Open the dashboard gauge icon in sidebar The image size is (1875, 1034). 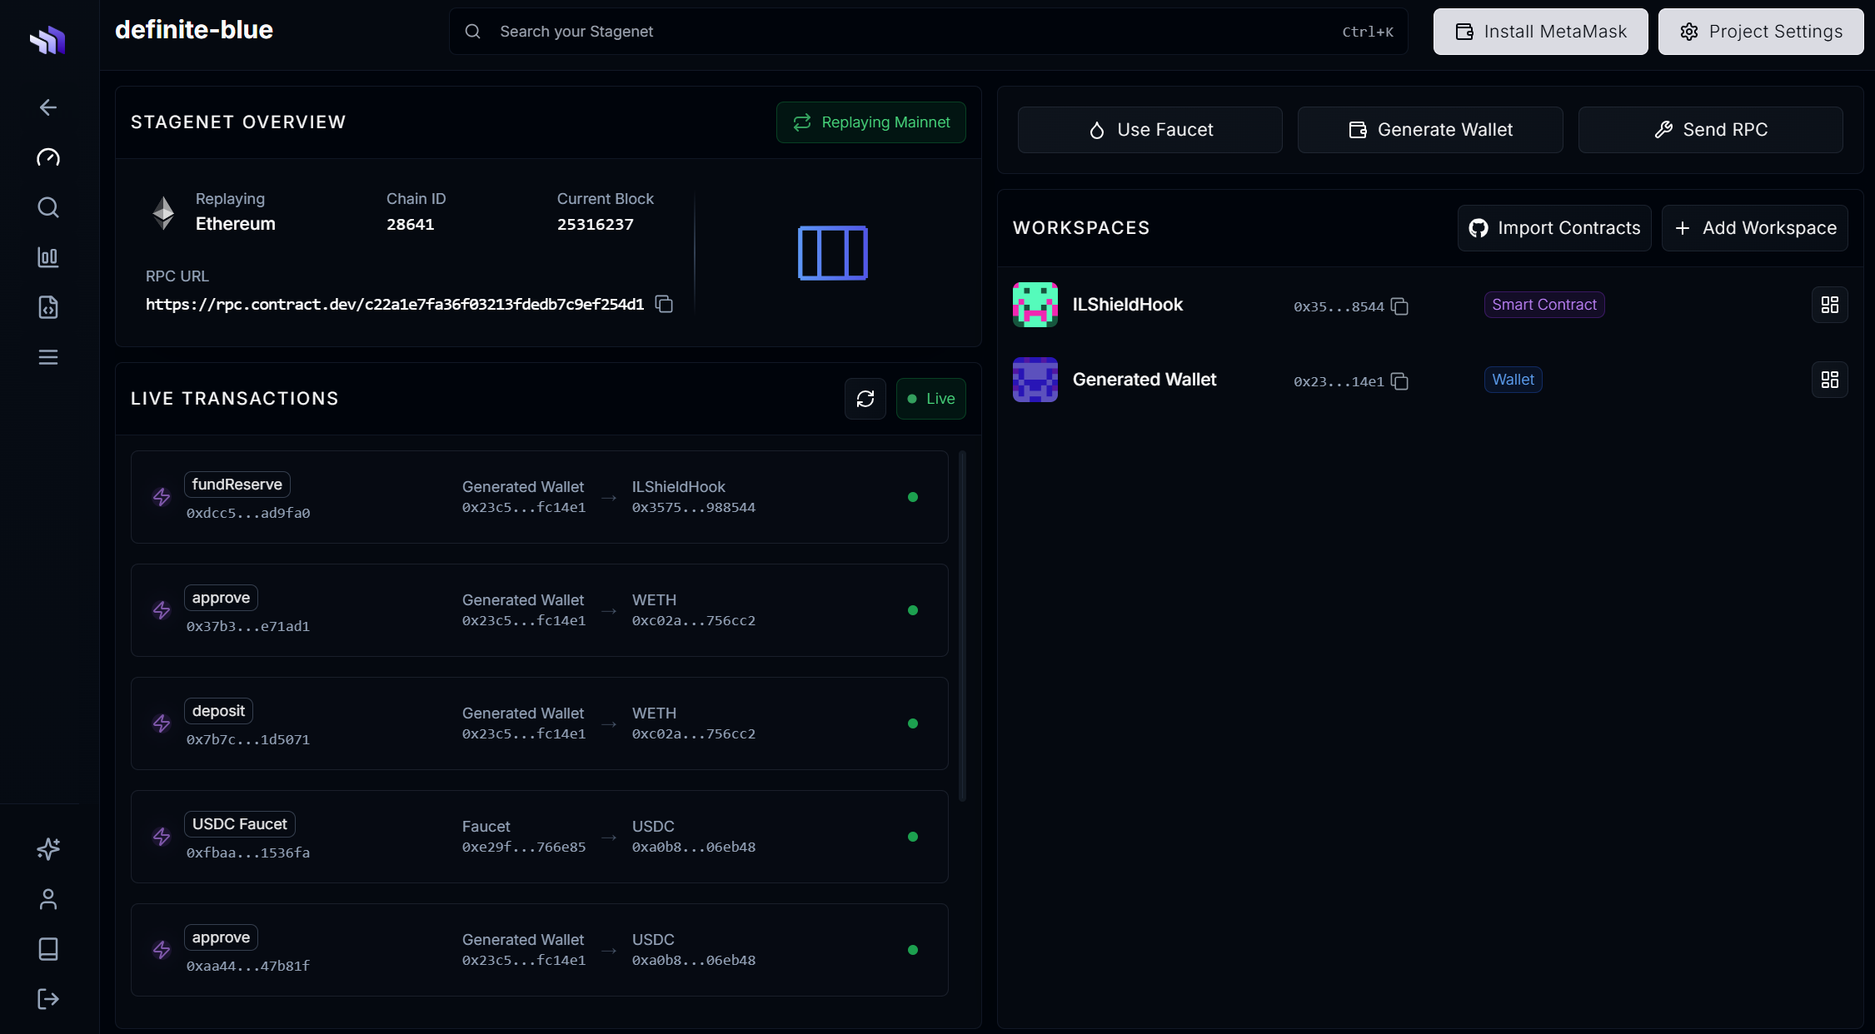click(x=48, y=157)
